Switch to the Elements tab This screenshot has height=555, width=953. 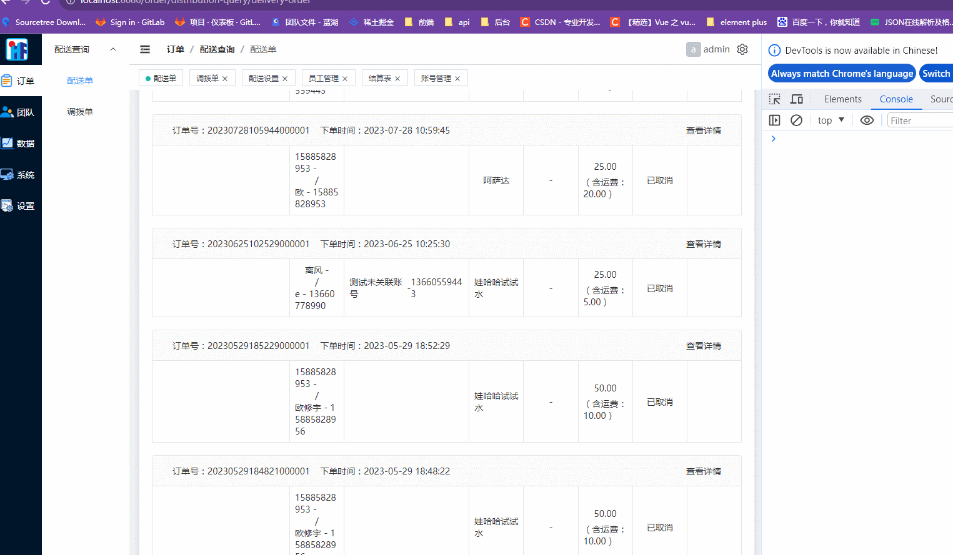842,99
